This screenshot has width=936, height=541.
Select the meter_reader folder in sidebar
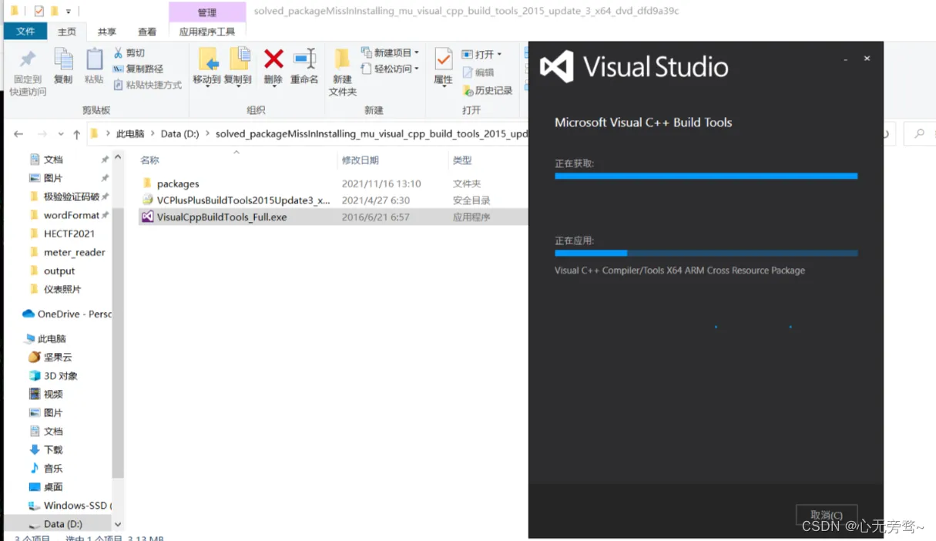tap(74, 252)
